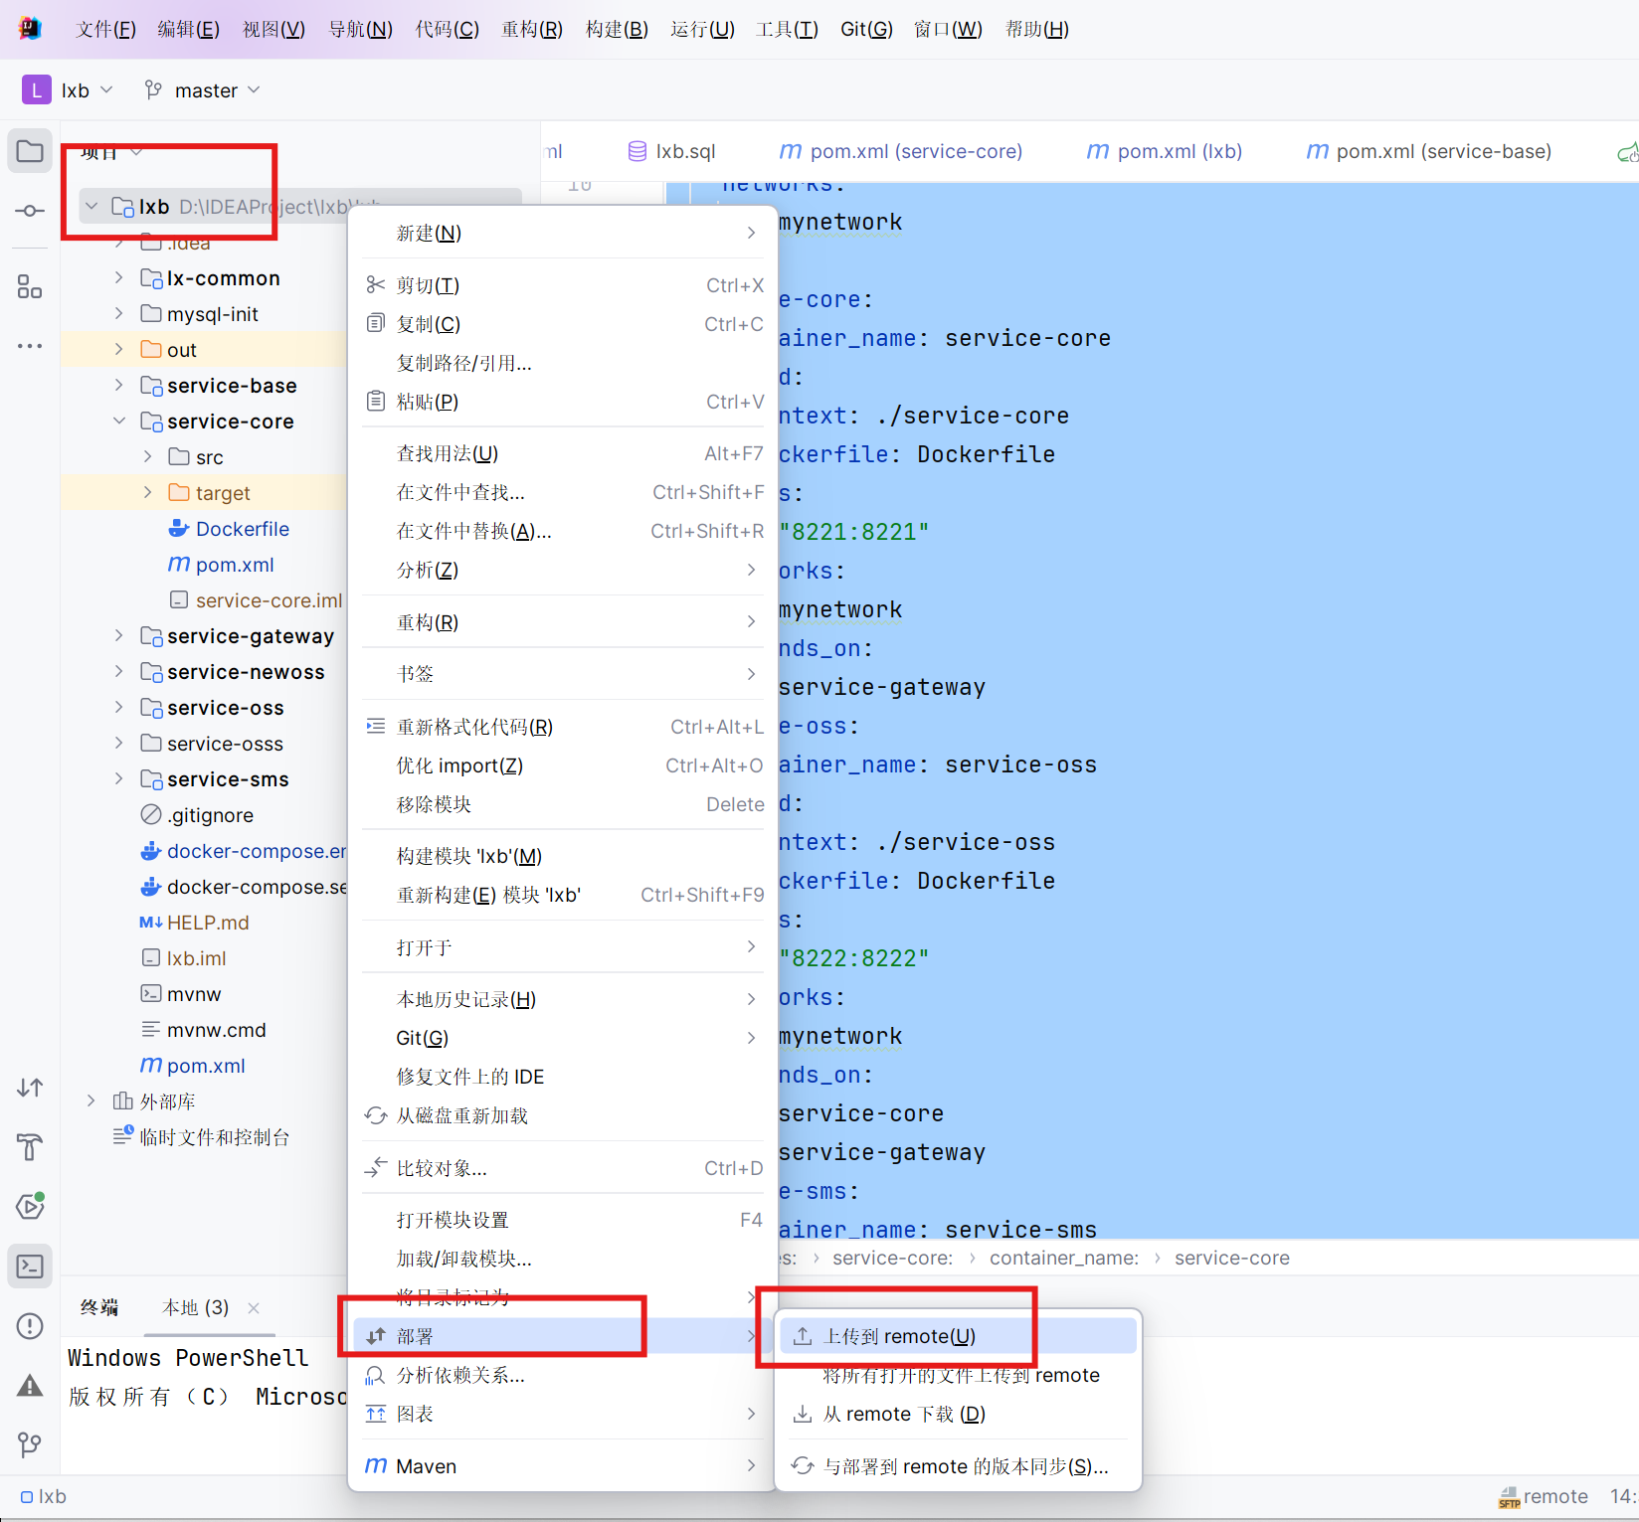Viewport: 1639px width, 1522px height.
Task: Collapse the service-core module
Action: tap(118, 421)
